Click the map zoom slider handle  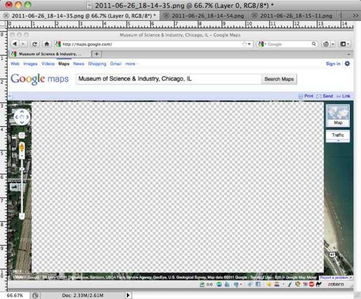tap(22, 169)
